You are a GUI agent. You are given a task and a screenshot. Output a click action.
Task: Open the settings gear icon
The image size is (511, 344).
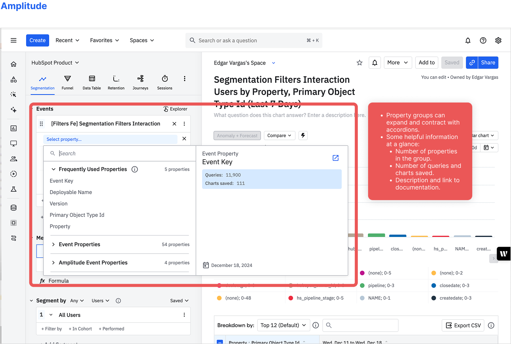click(x=498, y=40)
